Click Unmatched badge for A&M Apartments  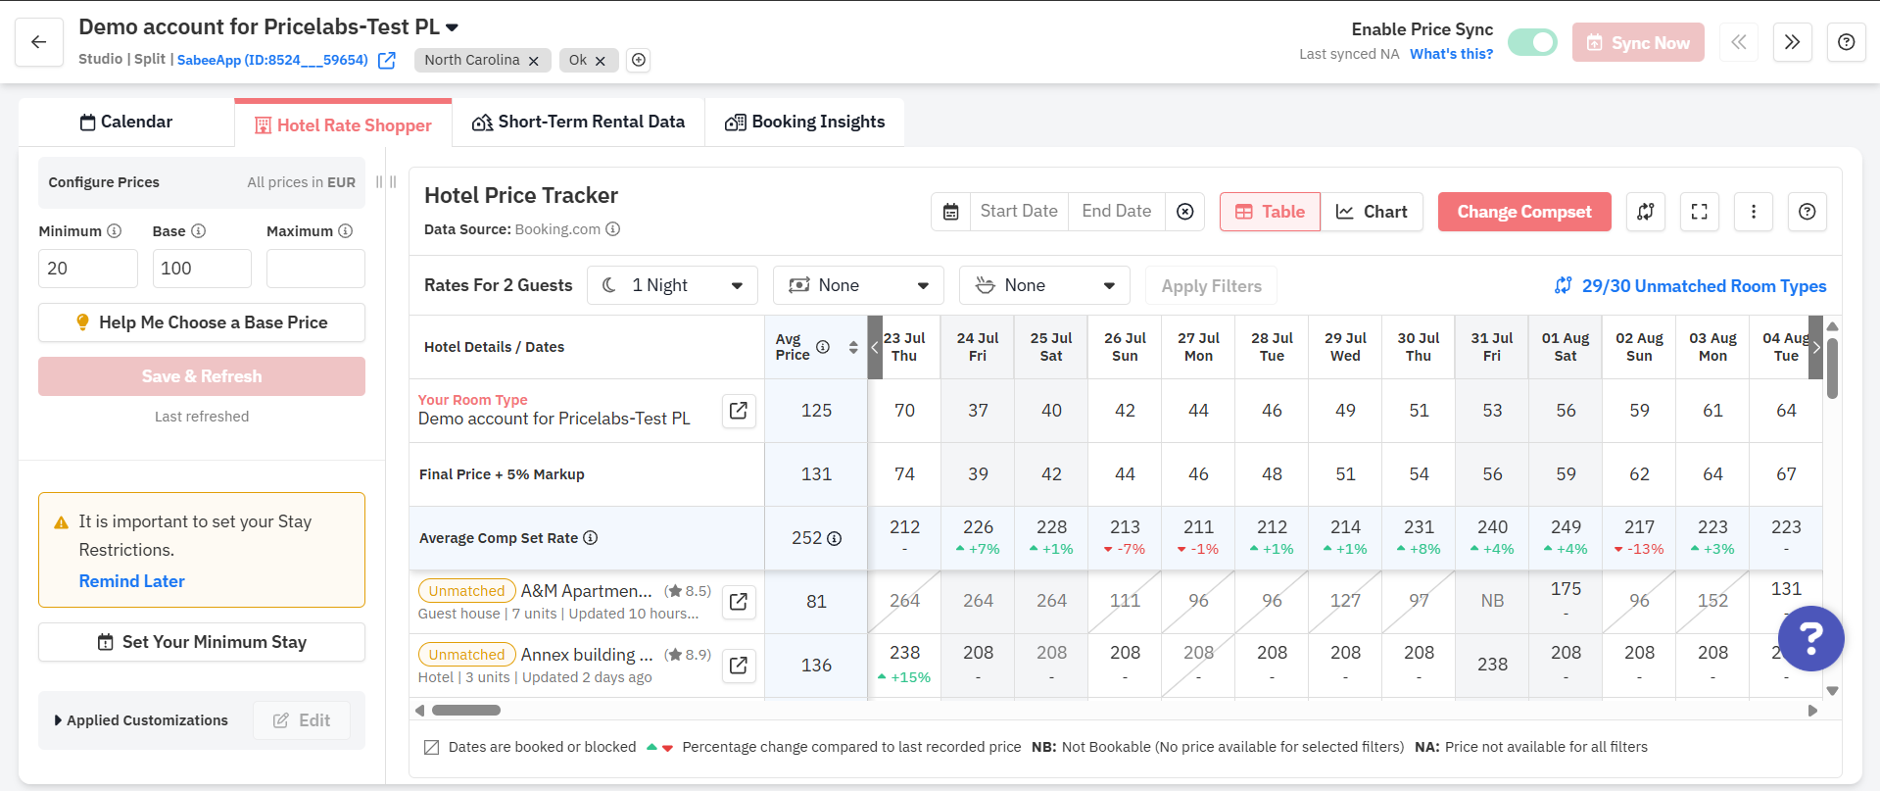466,591
